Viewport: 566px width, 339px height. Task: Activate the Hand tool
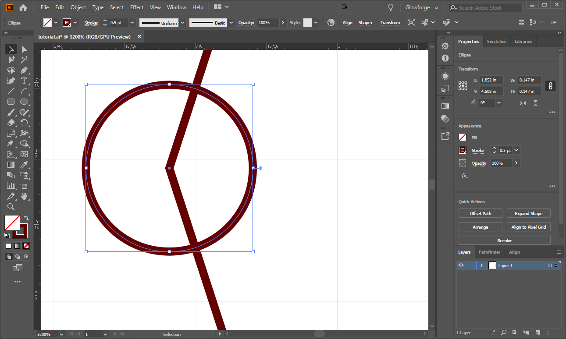pyautogui.click(x=24, y=196)
